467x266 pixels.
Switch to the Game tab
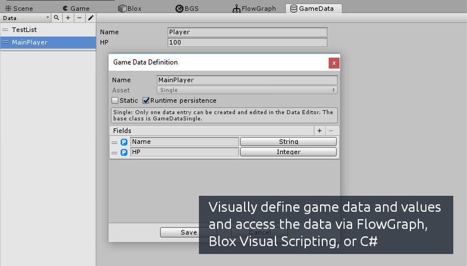click(76, 8)
